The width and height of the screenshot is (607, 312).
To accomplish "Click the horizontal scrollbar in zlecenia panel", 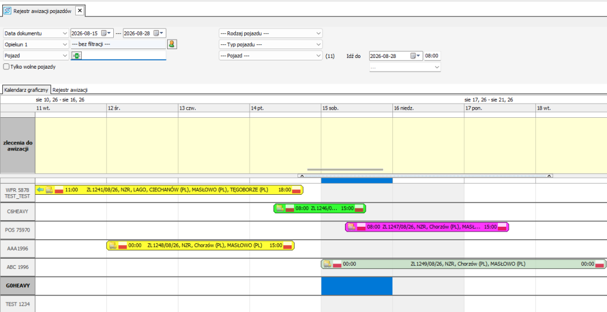I will 345,169.
